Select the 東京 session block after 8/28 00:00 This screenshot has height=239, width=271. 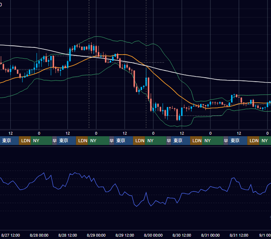[67, 141]
